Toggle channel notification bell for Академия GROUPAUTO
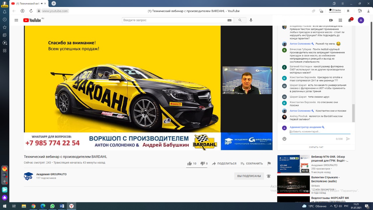The width and height of the screenshot is (373, 210). pyautogui.click(x=269, y=176)
